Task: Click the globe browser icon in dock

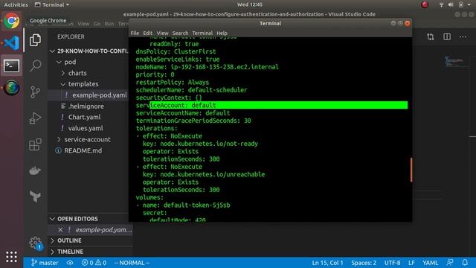Action: (x=12, y=88)
